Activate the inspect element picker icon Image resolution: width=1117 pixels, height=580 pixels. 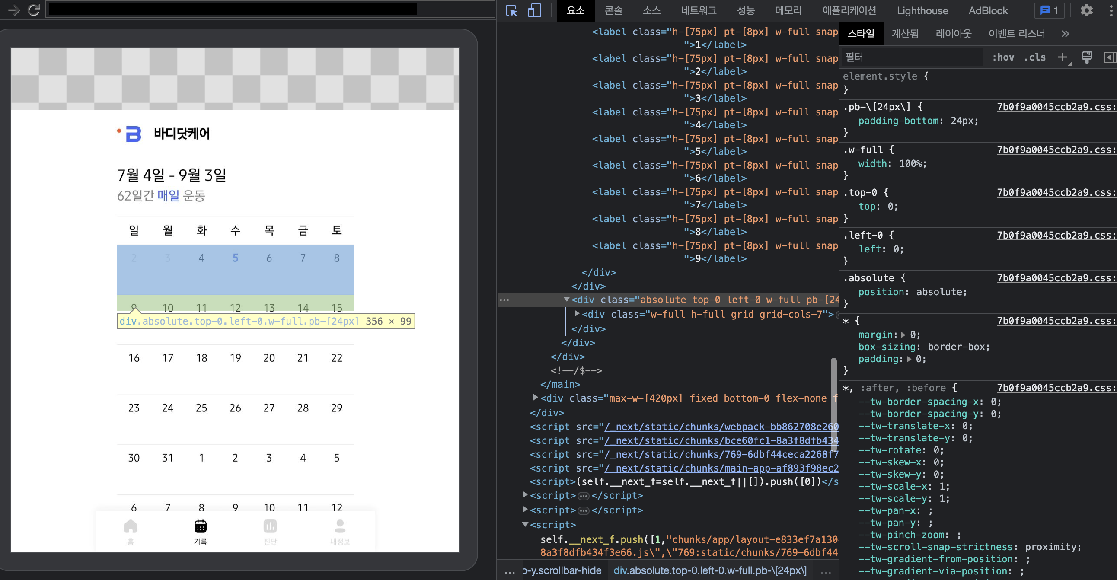point(511,10)
